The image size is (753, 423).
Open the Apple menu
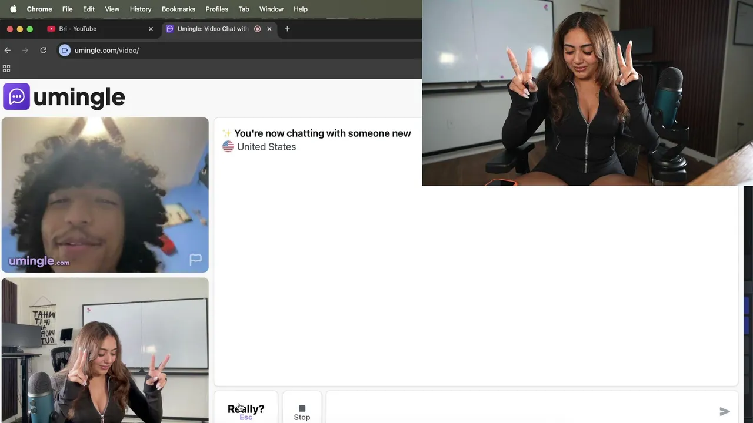pos(14,9)
